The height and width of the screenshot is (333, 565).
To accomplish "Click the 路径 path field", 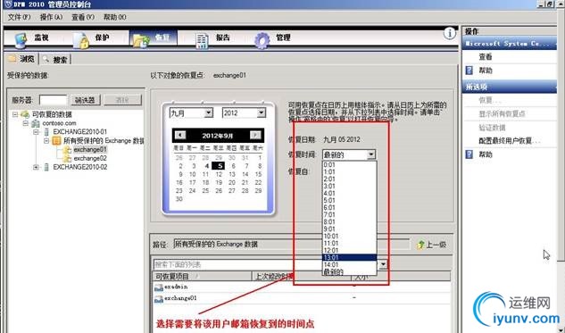I will (291, 245).
